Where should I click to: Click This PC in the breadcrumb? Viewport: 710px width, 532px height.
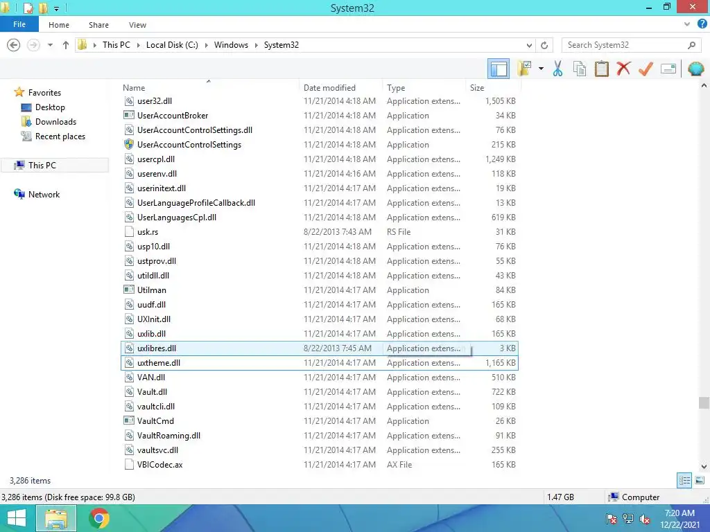point(116,45)
